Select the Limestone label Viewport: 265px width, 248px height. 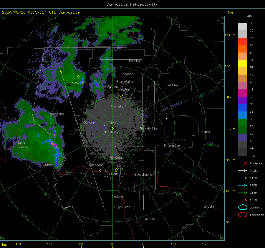pos(56,114)
